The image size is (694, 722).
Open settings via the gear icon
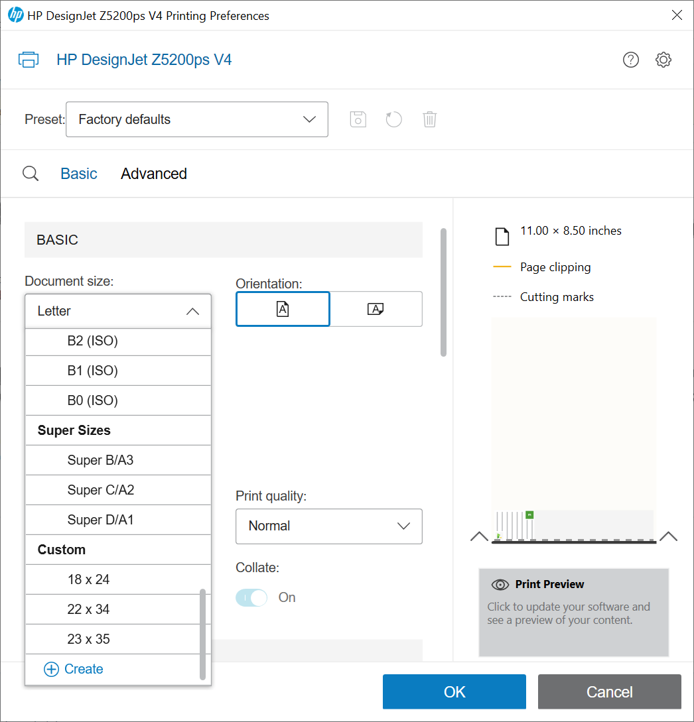click(663, 60)
